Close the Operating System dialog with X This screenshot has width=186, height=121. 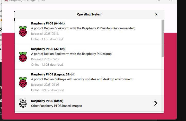click(x=156, y=14)
